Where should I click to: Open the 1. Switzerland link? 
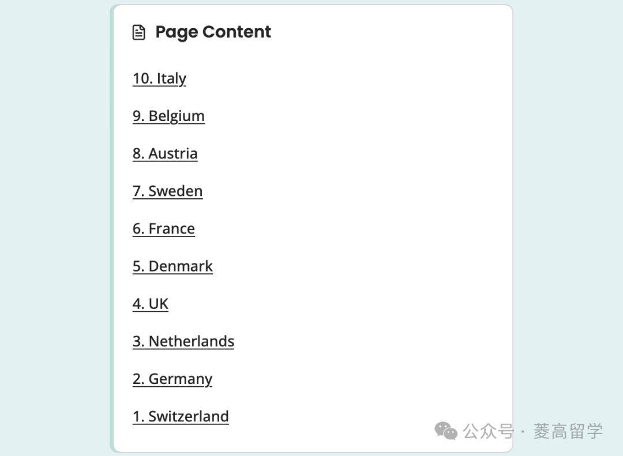coord(181,416)
